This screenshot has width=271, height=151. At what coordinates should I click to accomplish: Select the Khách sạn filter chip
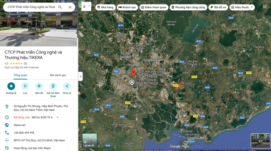click(x=127, y=7)
